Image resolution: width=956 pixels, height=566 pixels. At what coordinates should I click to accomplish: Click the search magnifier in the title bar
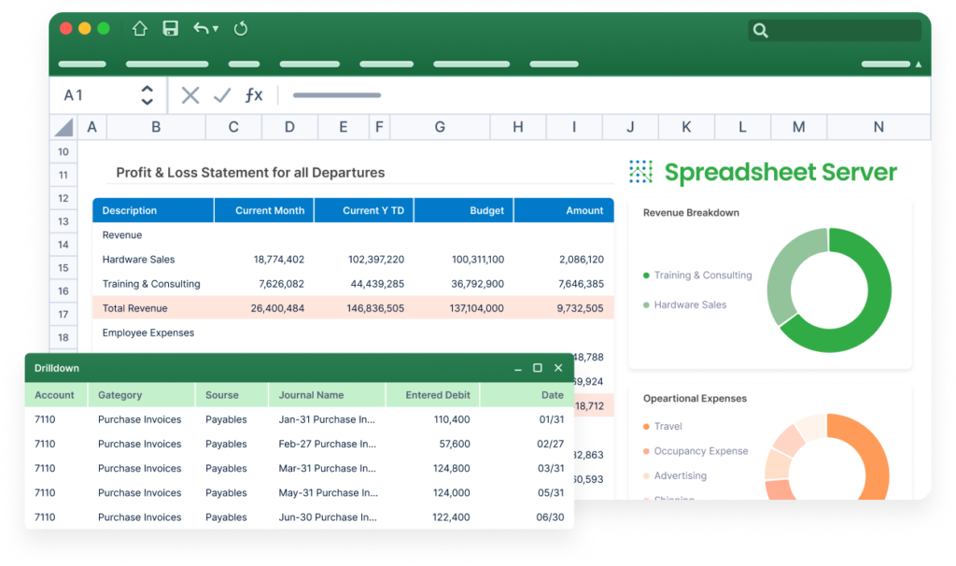[760, 31]
